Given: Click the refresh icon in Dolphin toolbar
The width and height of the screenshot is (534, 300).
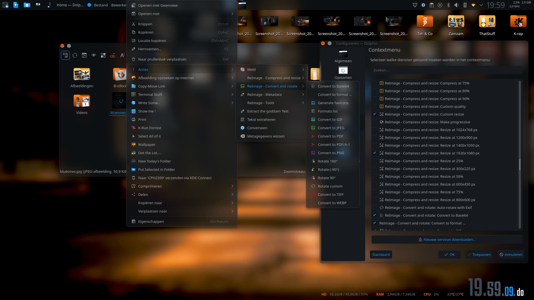Looking at the screenshot, I should pos(75,55).
